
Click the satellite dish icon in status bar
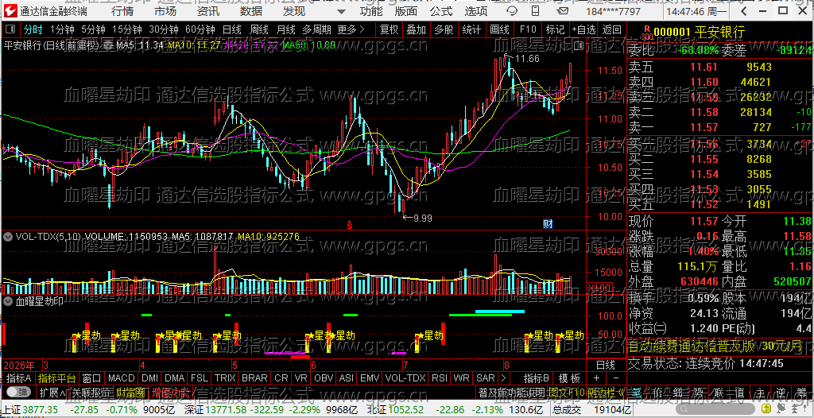point(781,408)
